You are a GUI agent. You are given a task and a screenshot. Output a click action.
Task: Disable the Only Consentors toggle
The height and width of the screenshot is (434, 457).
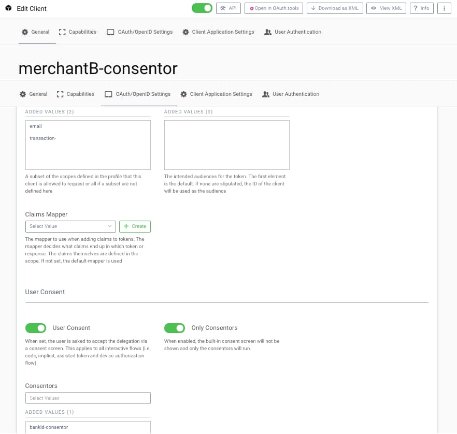[x=175, y=328]
